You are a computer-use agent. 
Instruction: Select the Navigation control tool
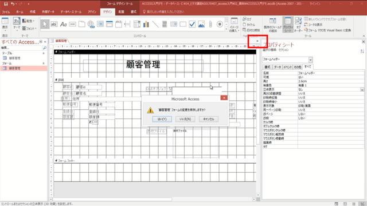coord(110,24)
